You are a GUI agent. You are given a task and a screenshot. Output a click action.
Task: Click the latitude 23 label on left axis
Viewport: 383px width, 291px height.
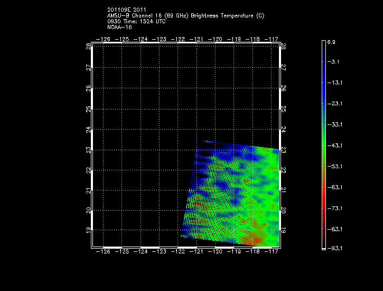pos(88,150)
